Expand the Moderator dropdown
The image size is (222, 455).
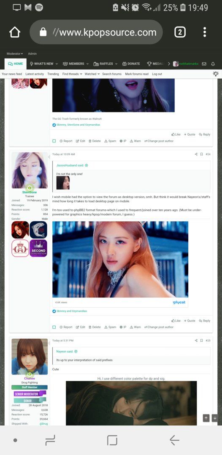click(15, 54)
